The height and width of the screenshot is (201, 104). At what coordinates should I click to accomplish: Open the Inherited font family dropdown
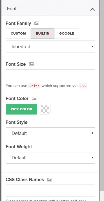coord(50,46)
